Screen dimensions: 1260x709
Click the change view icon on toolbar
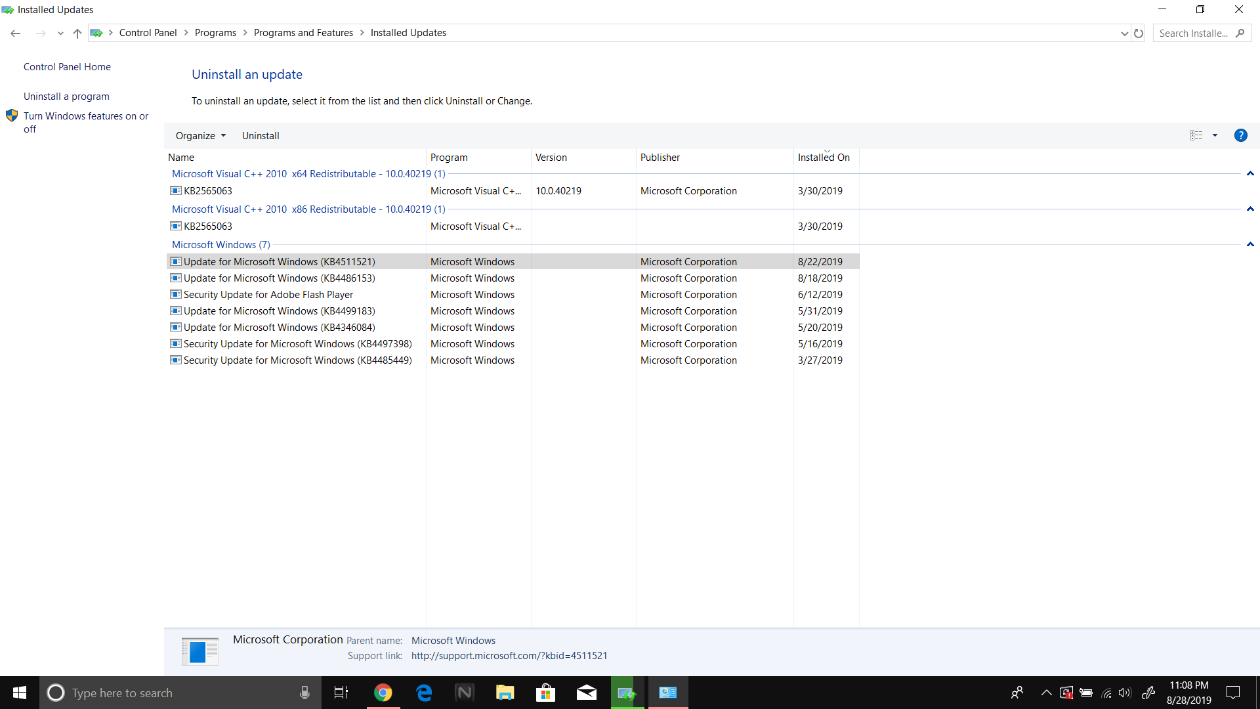click(x=1196, y=135)
